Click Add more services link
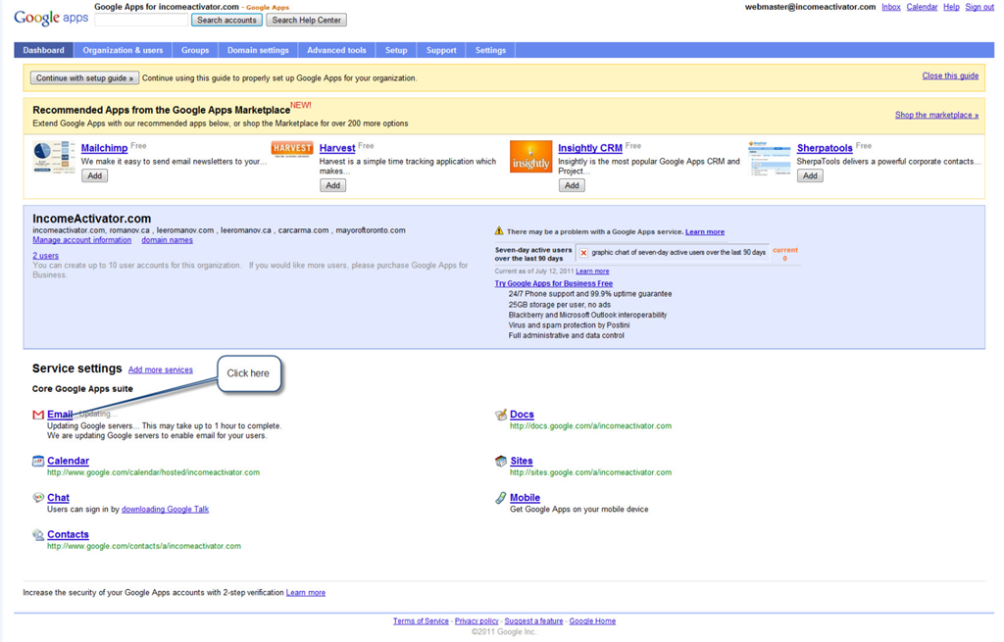The height and width of the screenshot is (642, 1004). coord(160,370)
